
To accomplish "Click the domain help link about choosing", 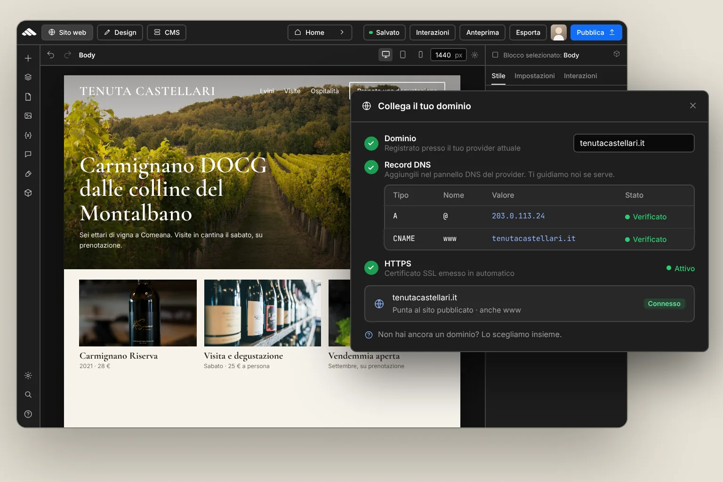I will tap(470, 335).
